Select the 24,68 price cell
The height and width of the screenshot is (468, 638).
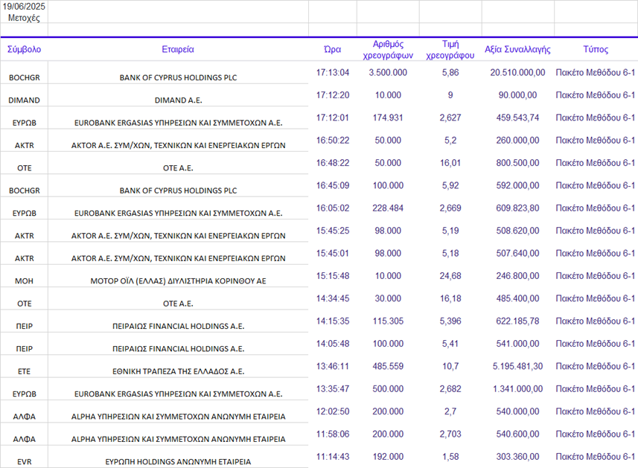coord(450,276)
